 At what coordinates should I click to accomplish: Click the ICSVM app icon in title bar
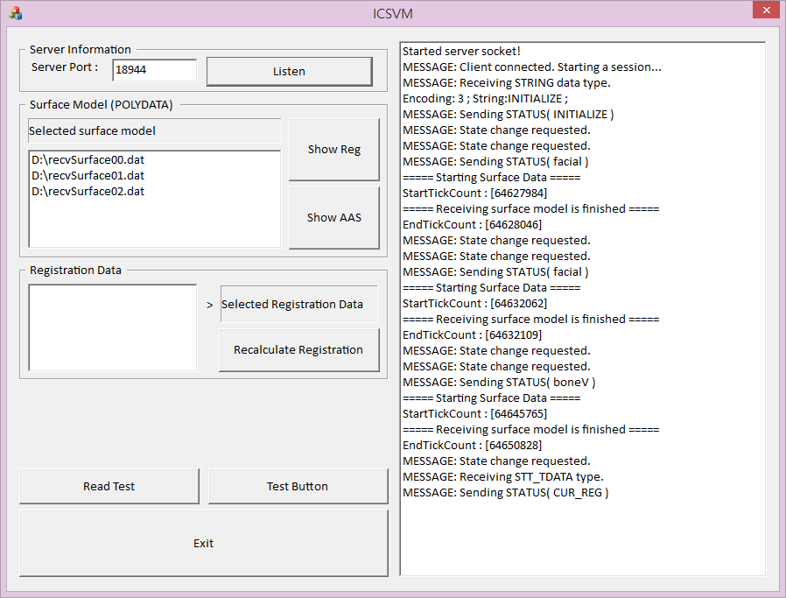(15, 13)
